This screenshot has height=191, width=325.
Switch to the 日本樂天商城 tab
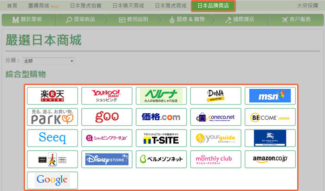(x=128, y=6)
